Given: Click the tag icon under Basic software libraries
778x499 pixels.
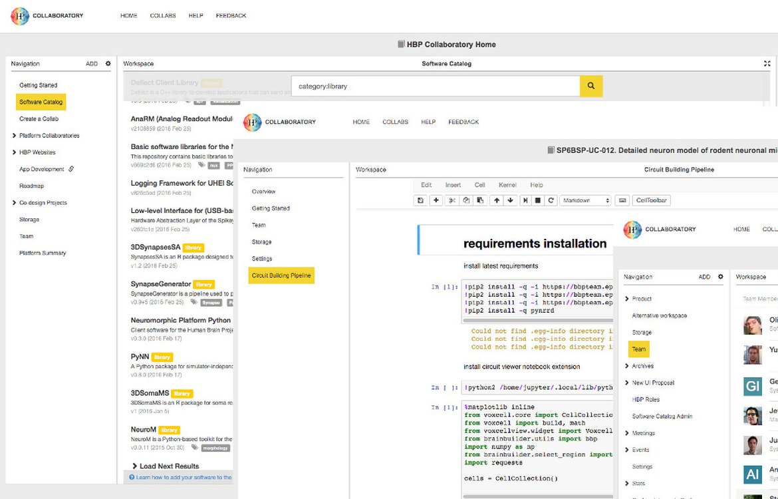Looking at the screenshot, I should click(201, 165).
